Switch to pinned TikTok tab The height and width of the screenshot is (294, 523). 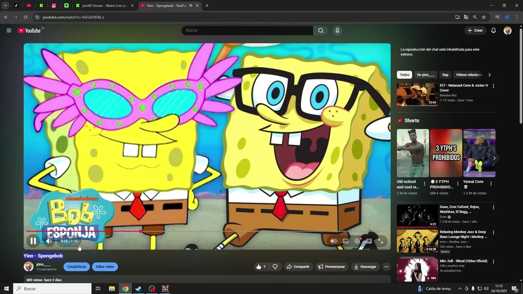[16, 6]
